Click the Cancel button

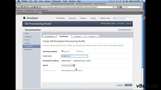[x=120, y=85]
